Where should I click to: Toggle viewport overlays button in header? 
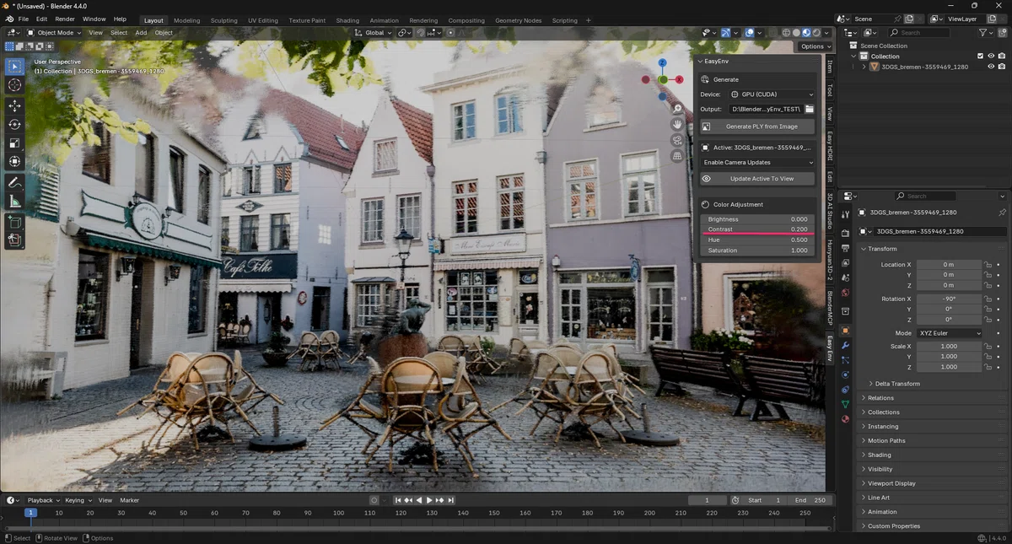749,33
